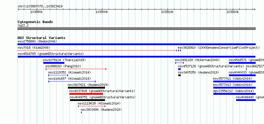Click the esv2758880 (Redon2006) variant label
Image resolution: width=264 pixels, height=124 pixels.
point(37,41)
